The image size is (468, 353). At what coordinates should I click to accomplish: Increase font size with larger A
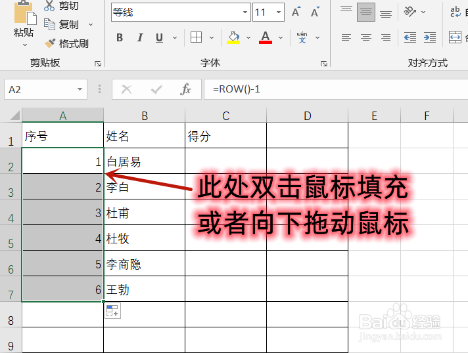click(x=296, y=12)
